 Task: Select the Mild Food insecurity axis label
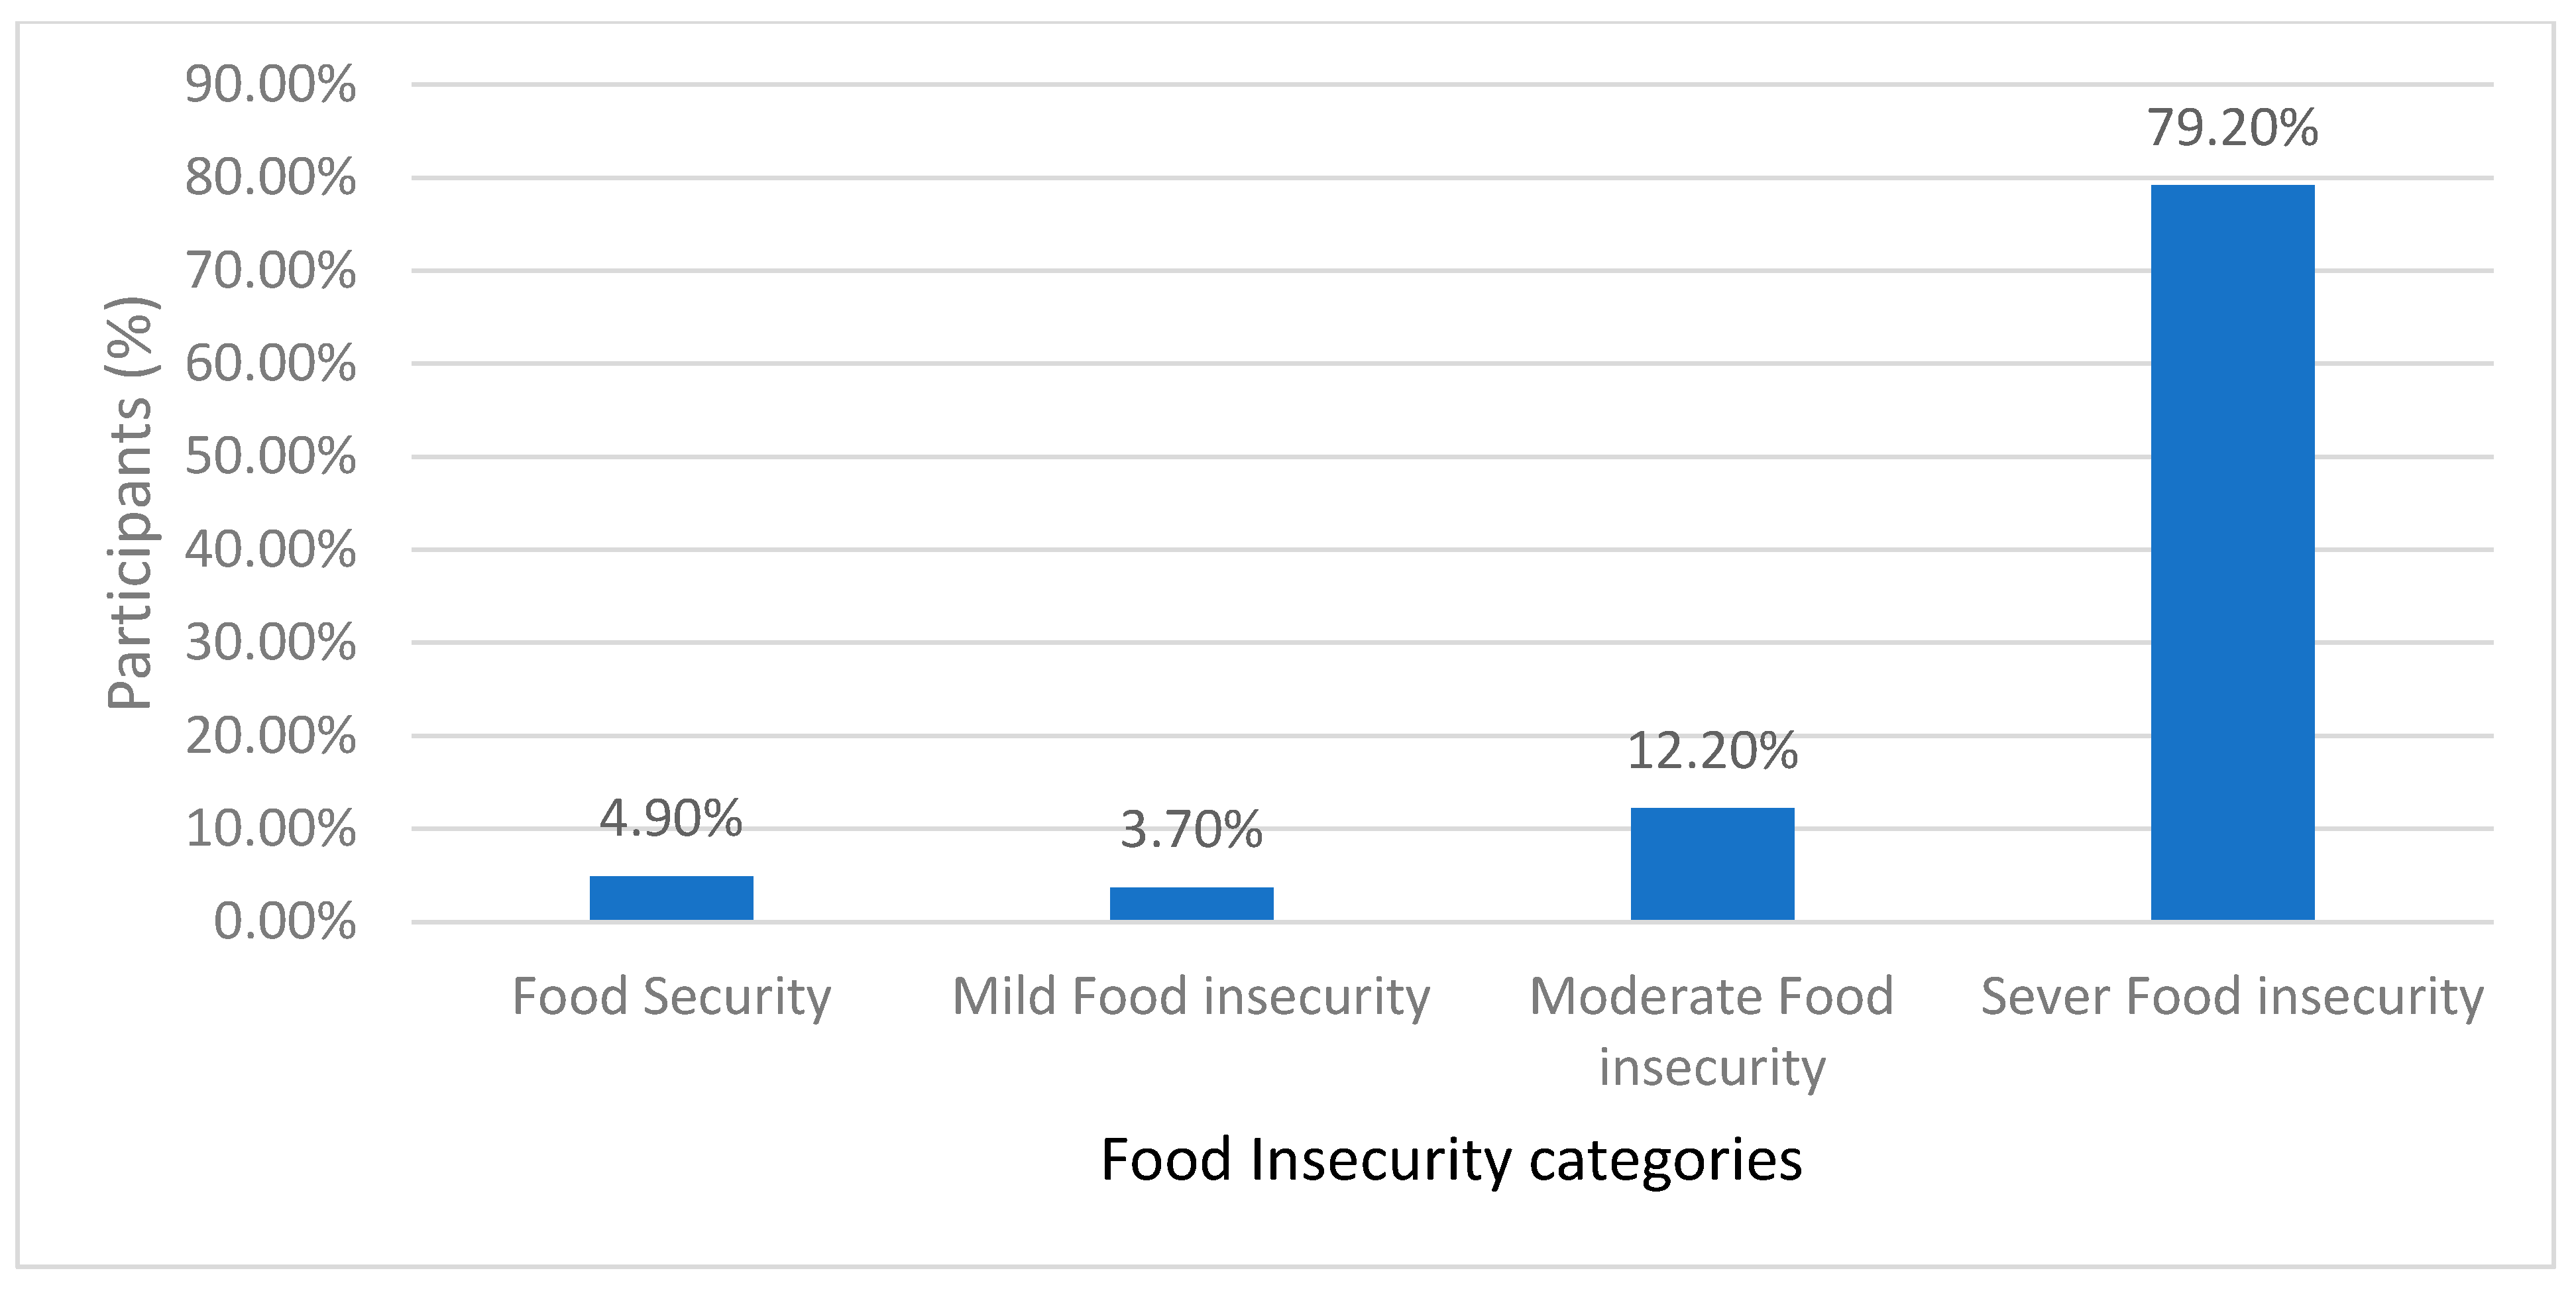coord(1191,996)
